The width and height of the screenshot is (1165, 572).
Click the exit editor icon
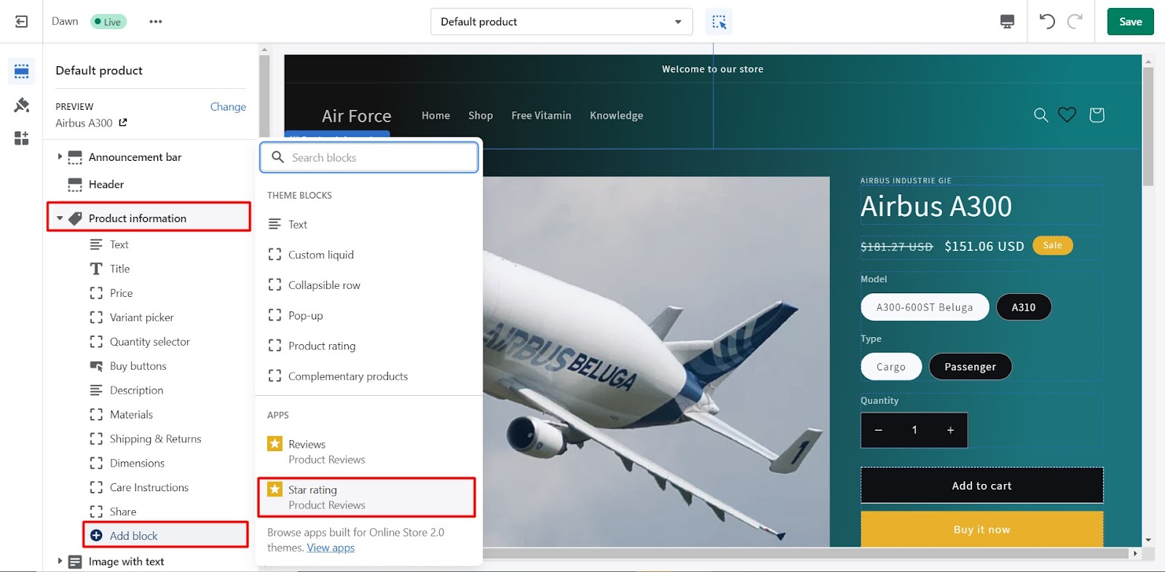(x=21, y=22)
